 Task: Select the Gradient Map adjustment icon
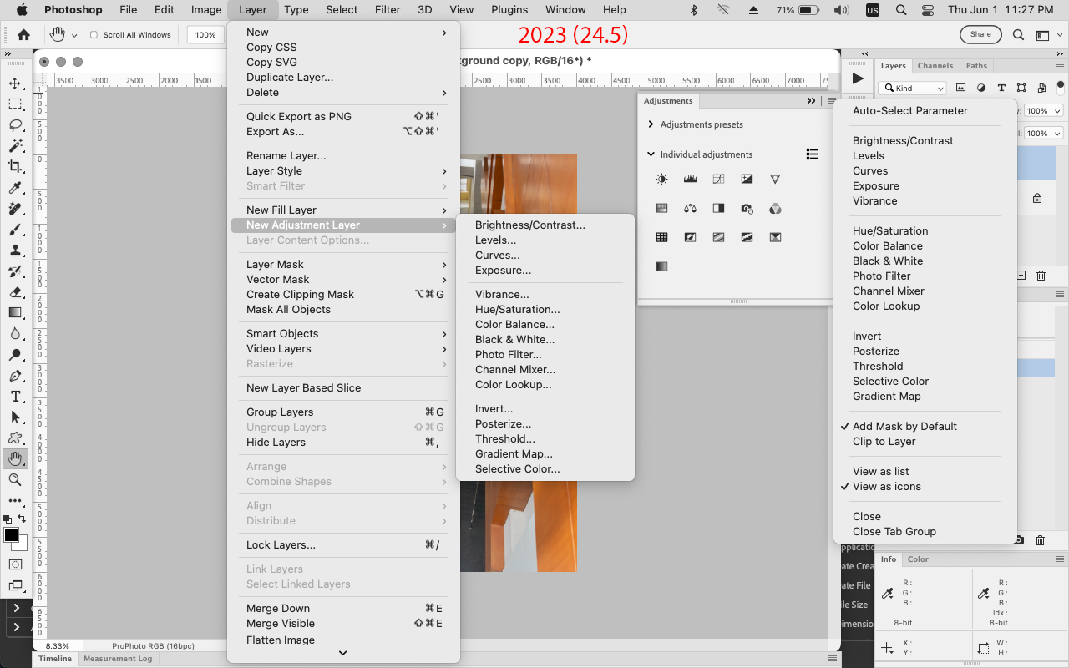tap(775, 236)
